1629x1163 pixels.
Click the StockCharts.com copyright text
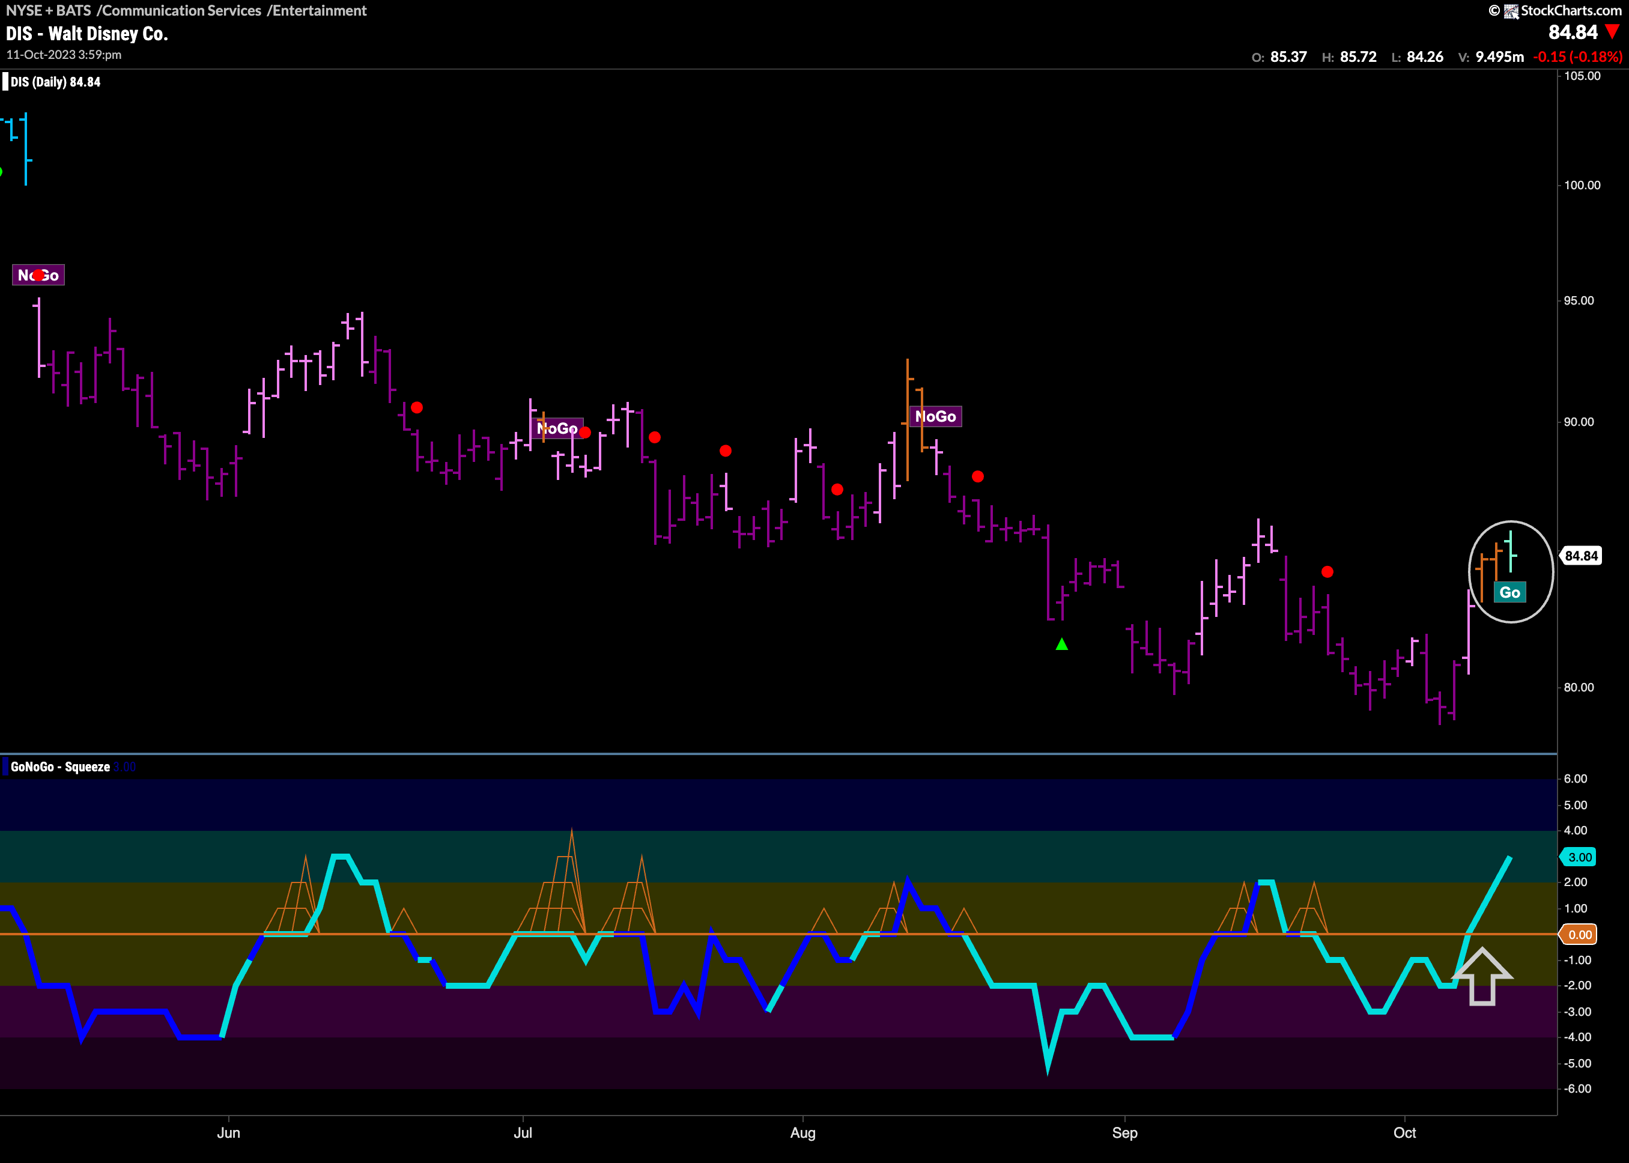coord(1555,11)
